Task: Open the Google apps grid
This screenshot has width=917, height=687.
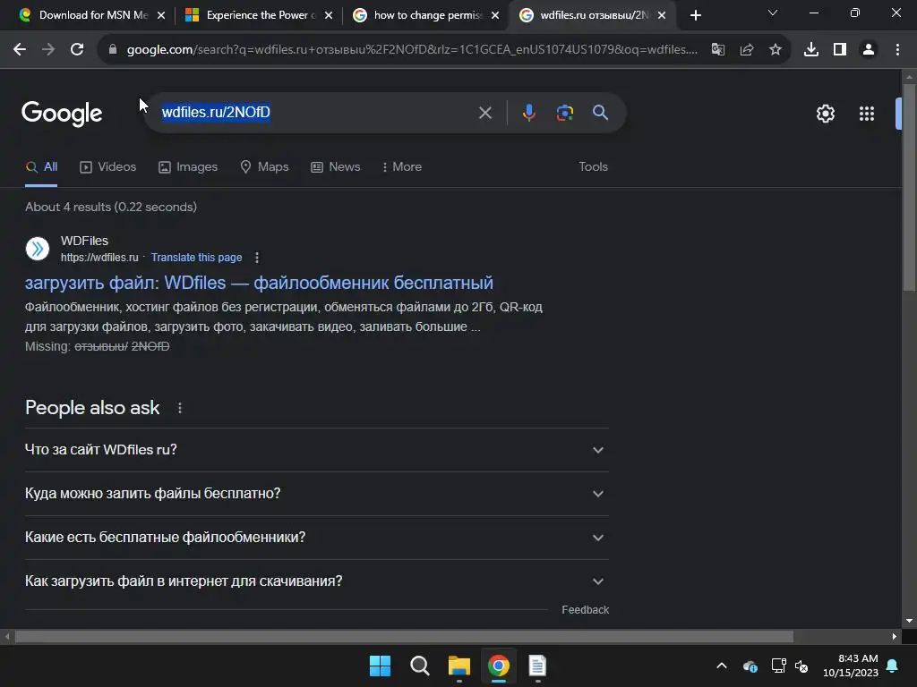Action: (x=867, y=114)
